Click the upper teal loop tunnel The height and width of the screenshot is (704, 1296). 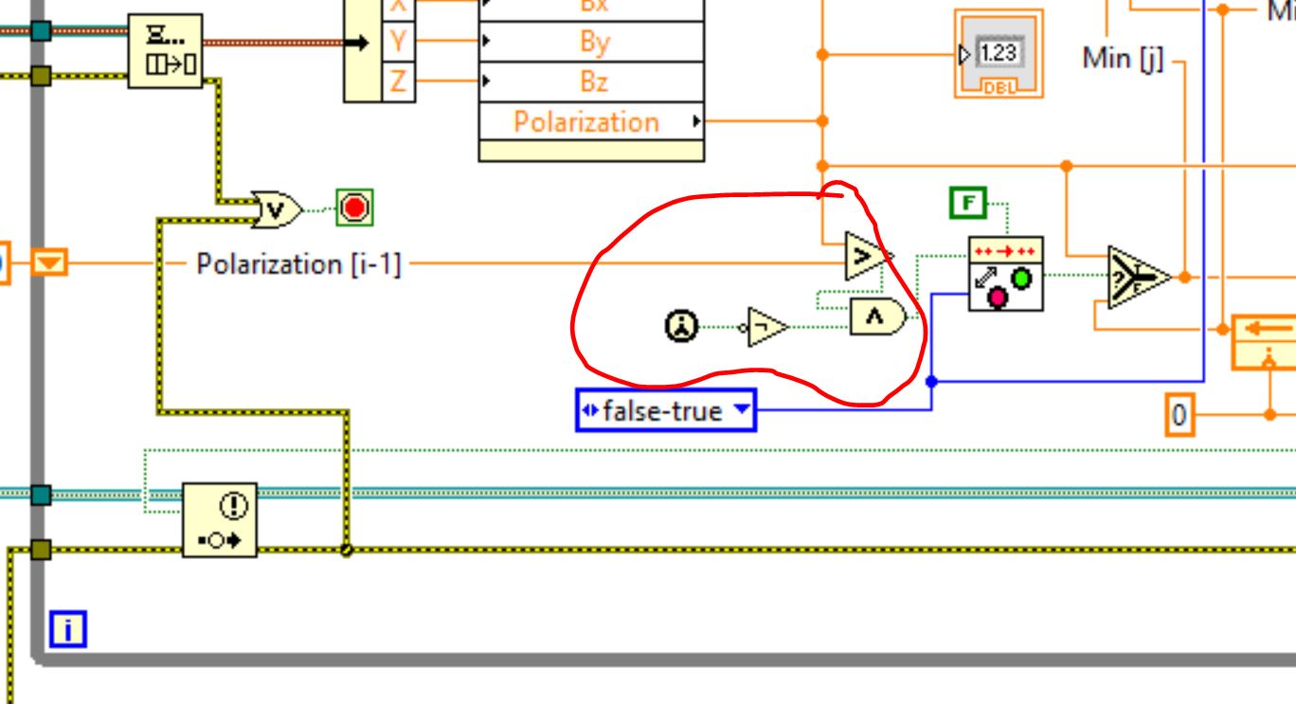[40, 31]
